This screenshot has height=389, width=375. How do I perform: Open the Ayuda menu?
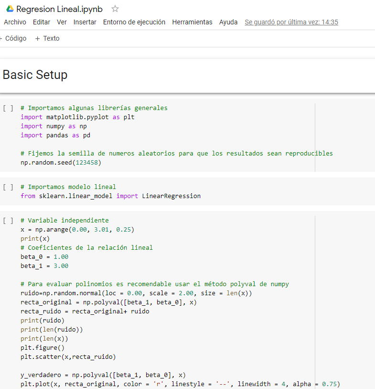pyautogui.click(x=228, y=22)
